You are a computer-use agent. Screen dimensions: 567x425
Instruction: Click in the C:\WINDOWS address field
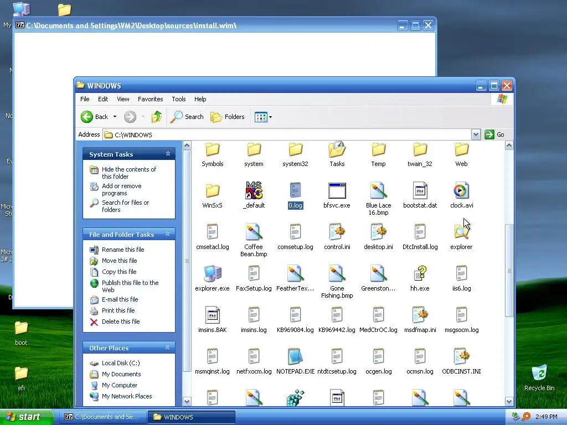coord(287,135)
